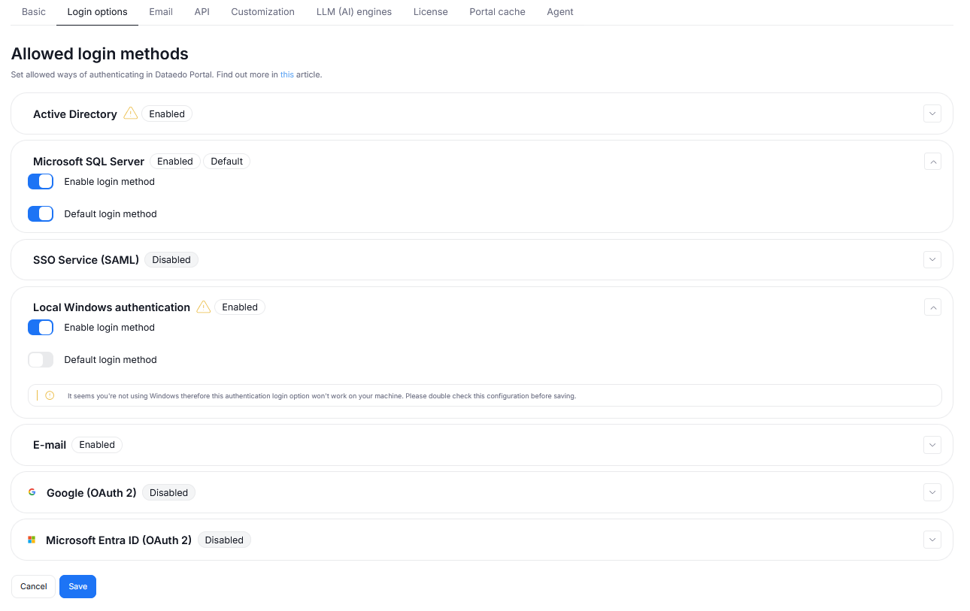
Task: Disable the Microsoft SQL Server login method toggle
Action: pyautogui.click(x=41, y=181)
